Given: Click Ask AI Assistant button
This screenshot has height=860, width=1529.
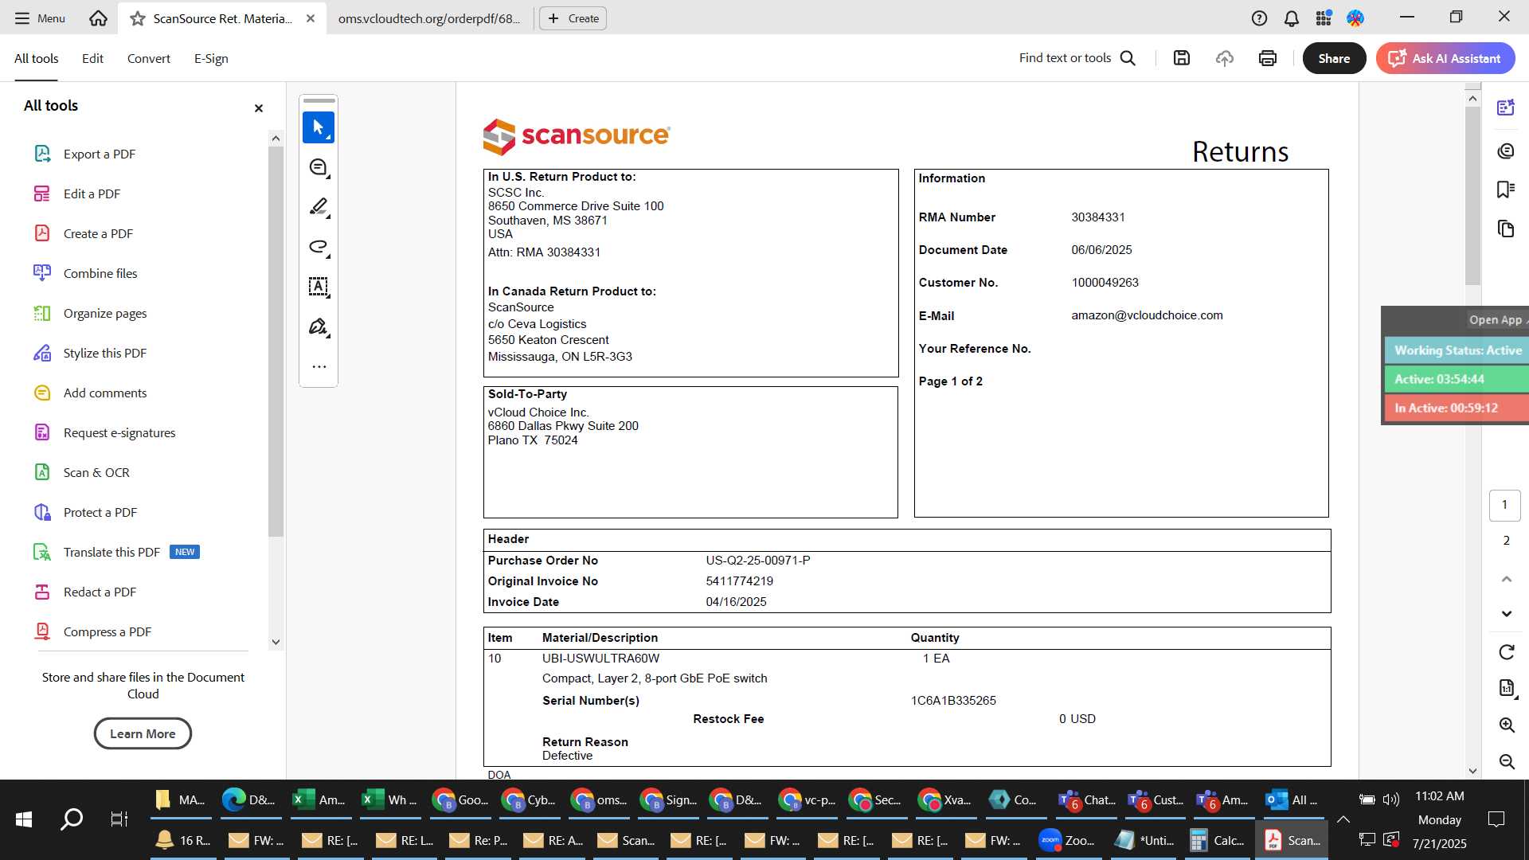Looking at the screenshot, I should 1445,58.
